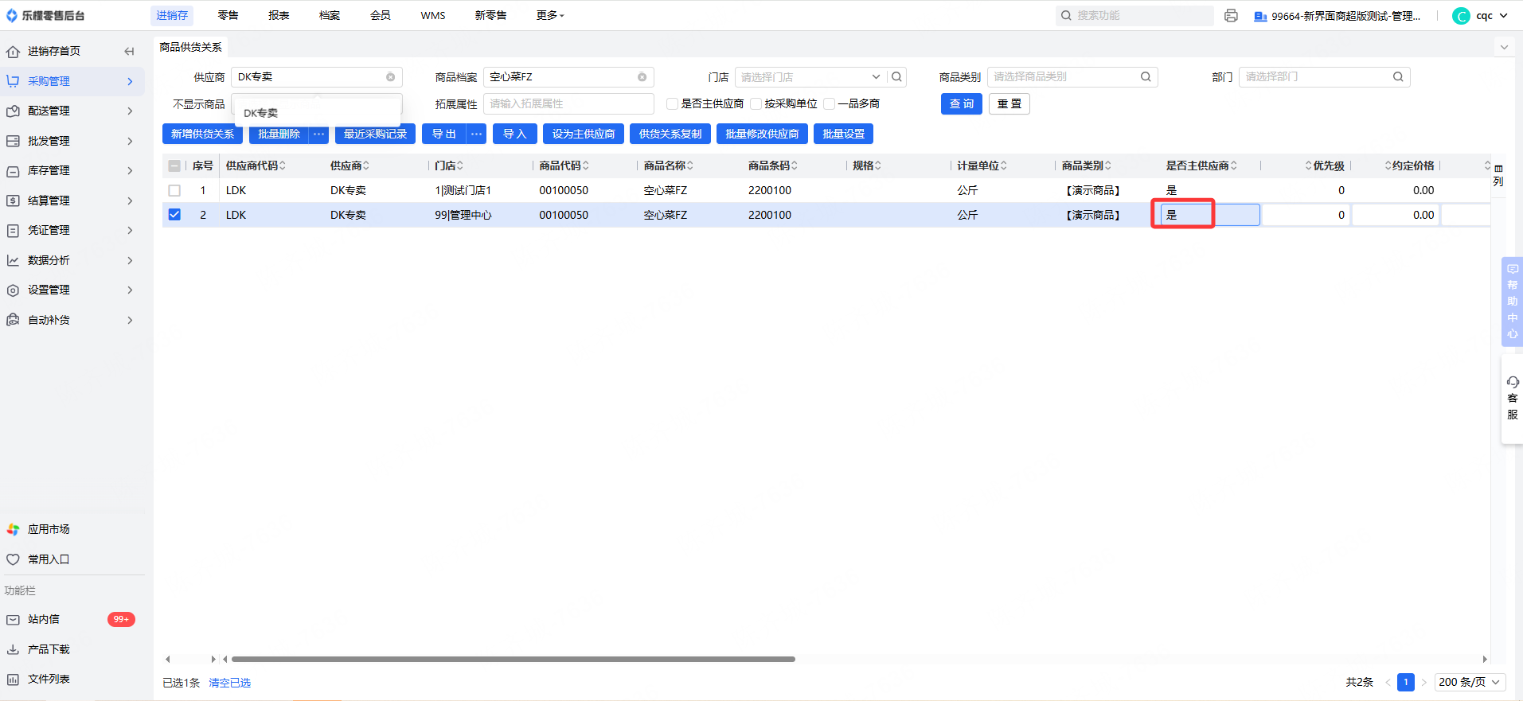Collapse sidebar using the fold icon
Image resolution: width=1523 pixels, height=701 pixels.
point(129,52)
